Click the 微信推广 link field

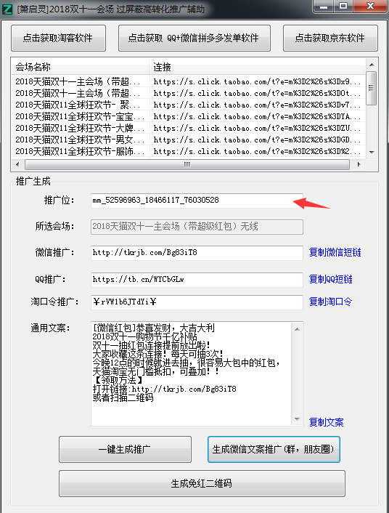(197, 253)
